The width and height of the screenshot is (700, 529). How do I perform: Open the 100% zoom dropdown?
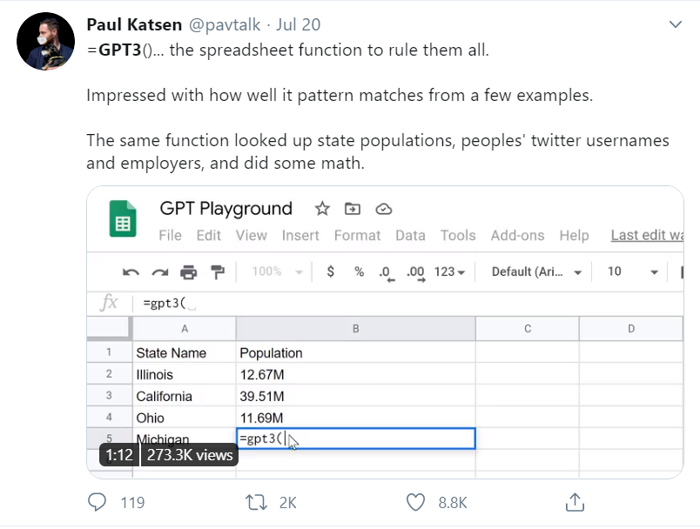point(277,271)
